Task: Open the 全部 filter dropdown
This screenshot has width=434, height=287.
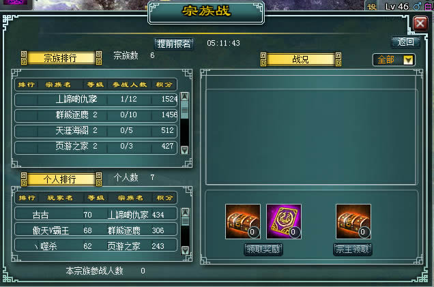Action: [x=394, y=60]
